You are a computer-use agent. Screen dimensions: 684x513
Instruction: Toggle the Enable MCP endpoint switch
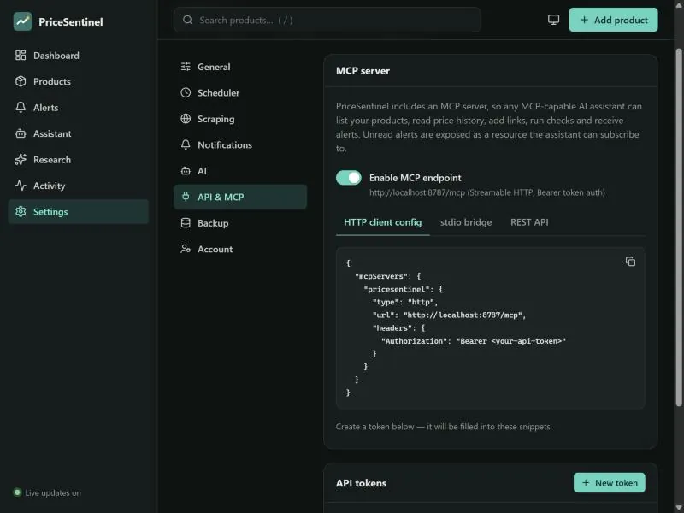[x=349, y=178]
